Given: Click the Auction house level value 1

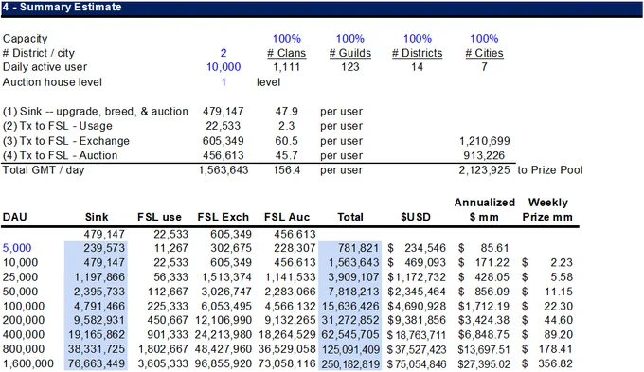Looking at the screenshot, I should pos(224,82).
